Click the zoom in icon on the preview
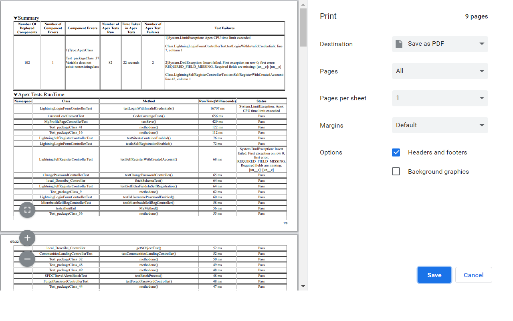 pyautogui.click(x=27, y=238)
